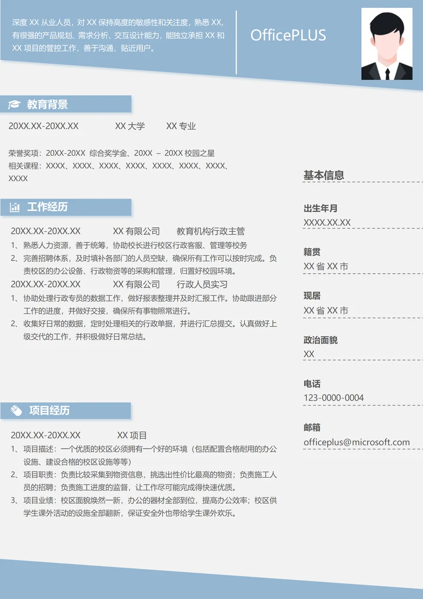The height and width of the screenshot is (599, 423).
Task: Click the location value under 籍贯
Action: click(326, 266)
